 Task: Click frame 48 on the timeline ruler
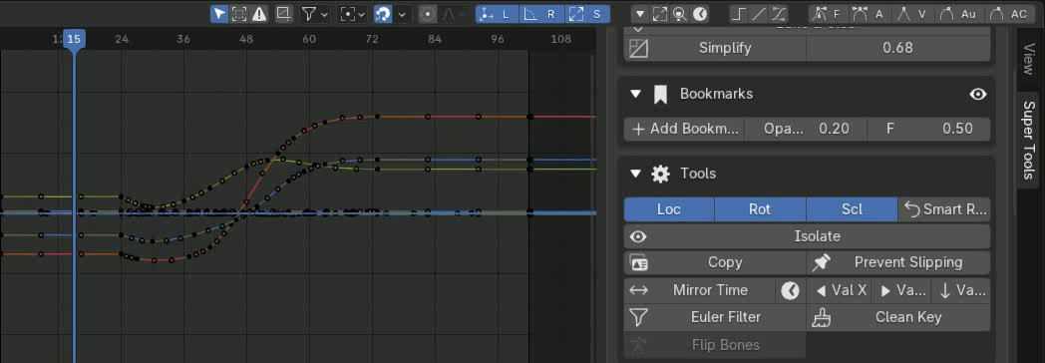point(246,39)
